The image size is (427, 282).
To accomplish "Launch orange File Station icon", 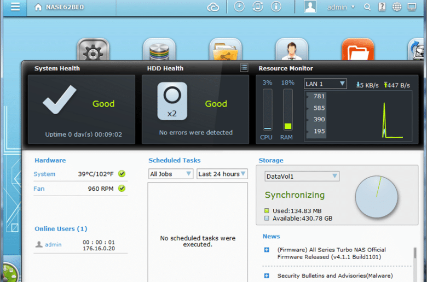I will [358, 49].
